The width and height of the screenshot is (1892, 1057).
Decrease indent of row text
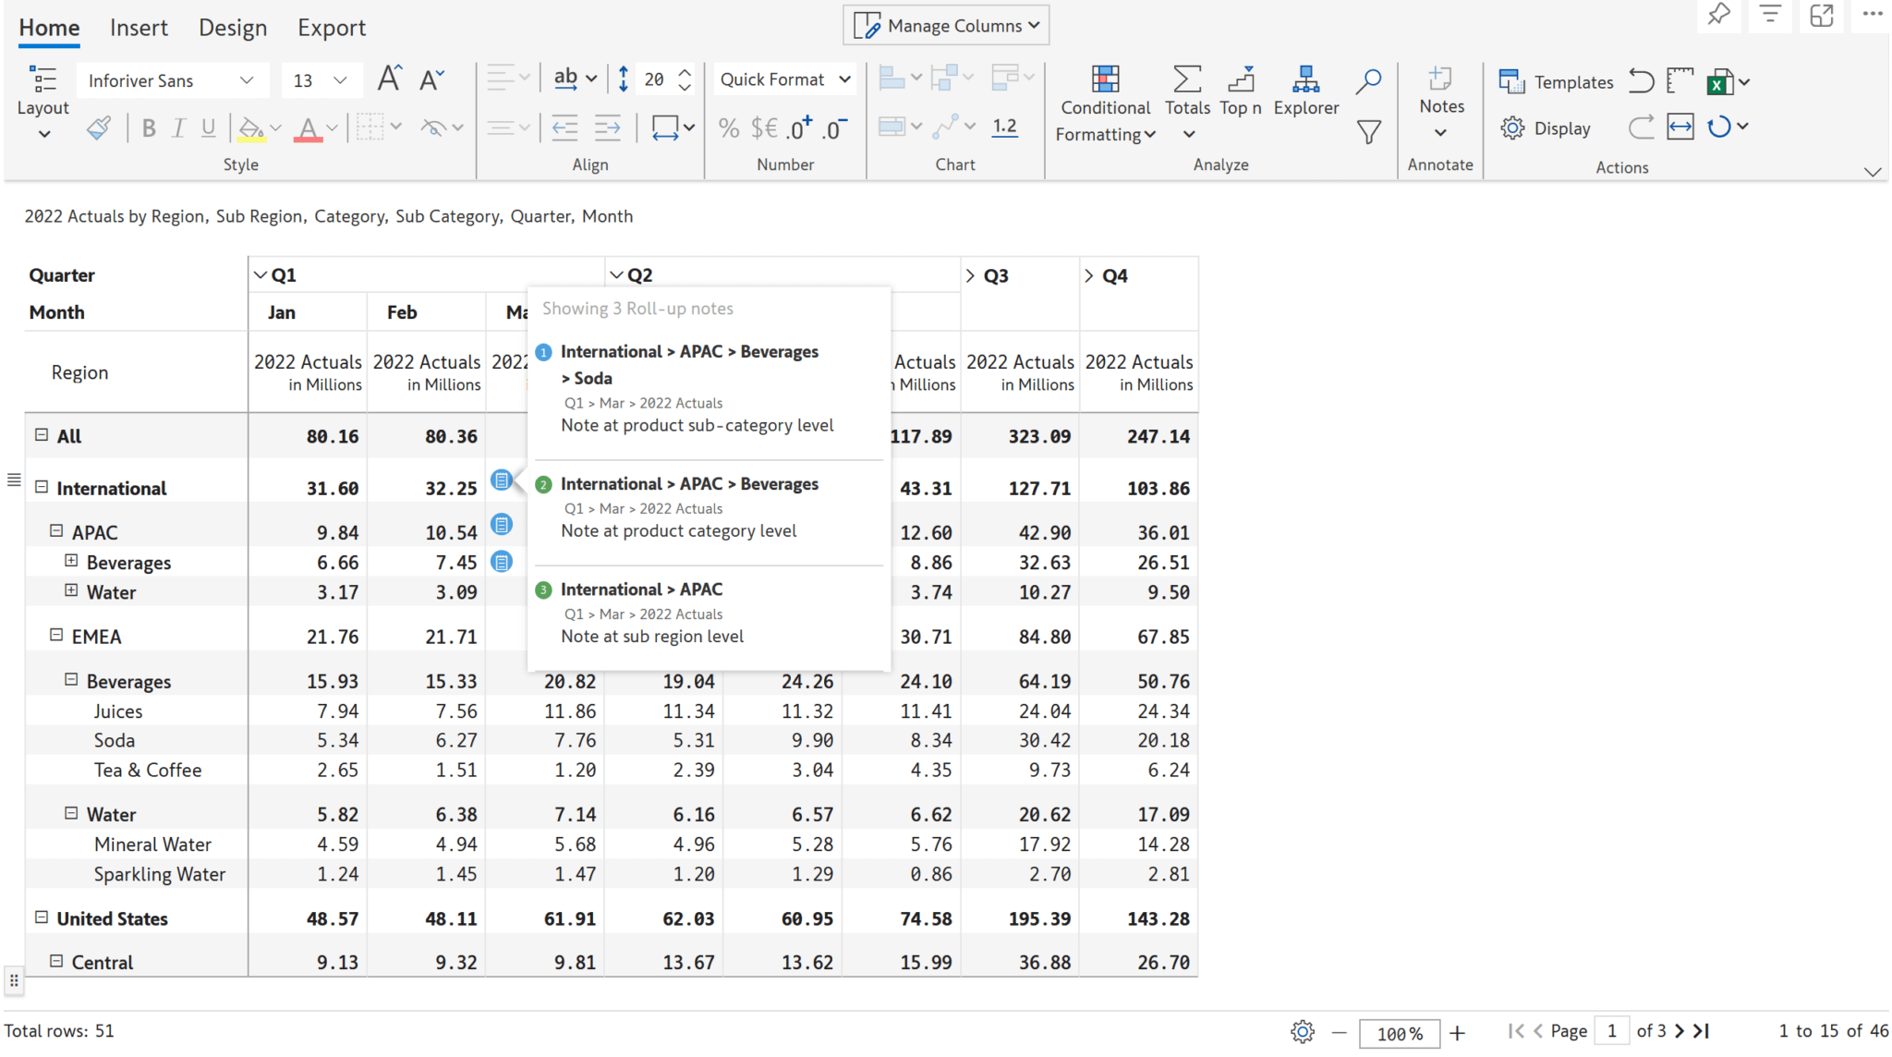564,128
